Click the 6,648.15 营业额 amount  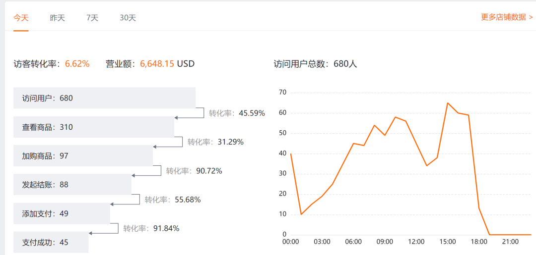coord(157,64)
